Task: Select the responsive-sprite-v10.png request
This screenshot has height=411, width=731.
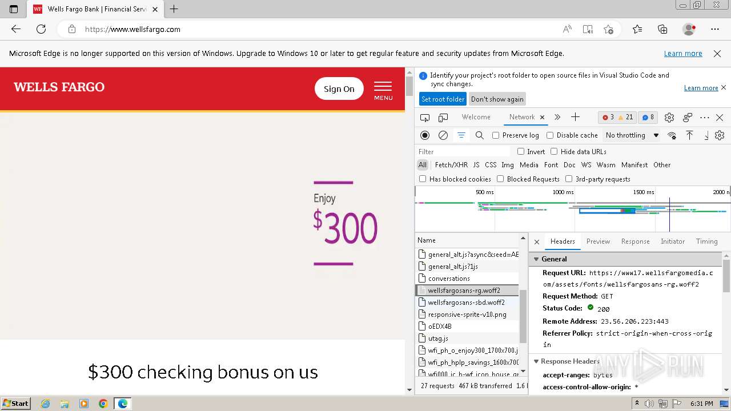Action: coord(467,315)
